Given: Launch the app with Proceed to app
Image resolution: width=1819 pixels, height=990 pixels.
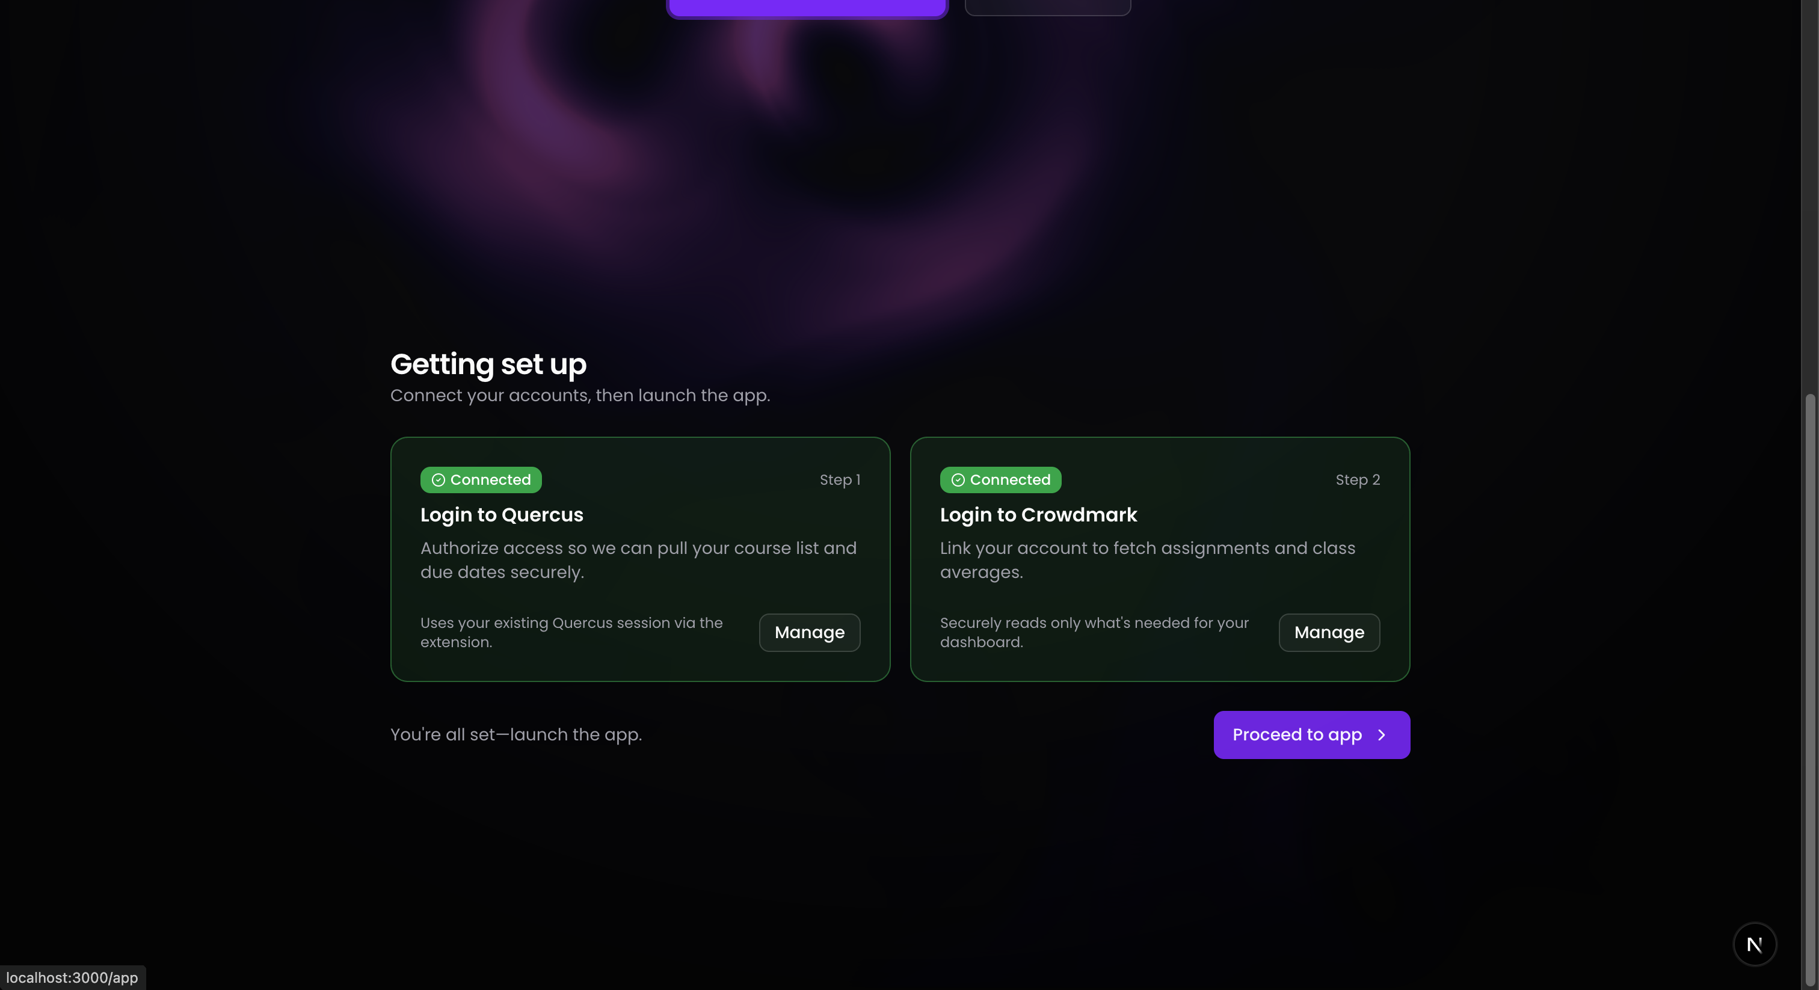Looking at the screenshot, I should (1312, 735).
